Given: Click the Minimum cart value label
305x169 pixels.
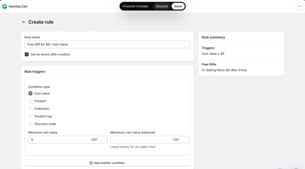Looking at the screenshot, I should pos(43,133).
